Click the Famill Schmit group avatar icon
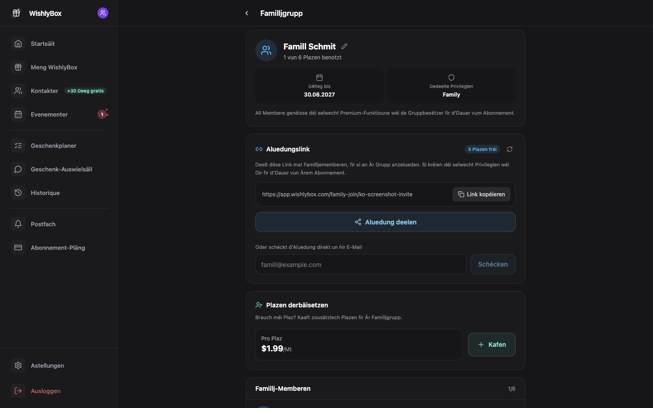Screen dimensions: 653x408 (x=266, y=50)
